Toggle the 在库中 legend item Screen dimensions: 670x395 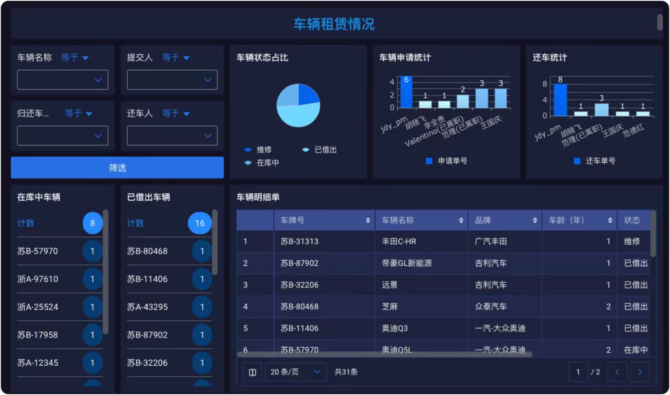coord(262,163)
